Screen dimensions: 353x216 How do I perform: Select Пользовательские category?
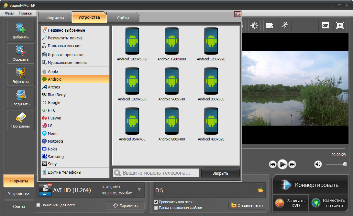click(x=75, y=46)
